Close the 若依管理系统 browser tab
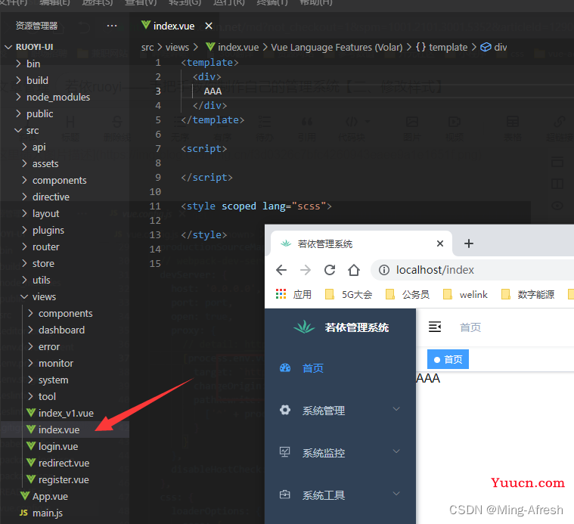 click(440, 243)
